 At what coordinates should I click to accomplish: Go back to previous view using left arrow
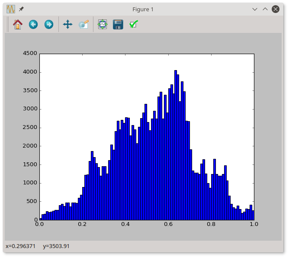33,24
